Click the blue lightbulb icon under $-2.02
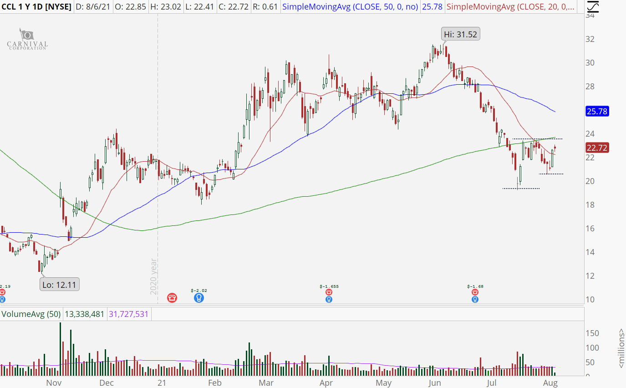The height and width of the screenshot is (388, 626). pyautogui.click(x=198, y=298)
